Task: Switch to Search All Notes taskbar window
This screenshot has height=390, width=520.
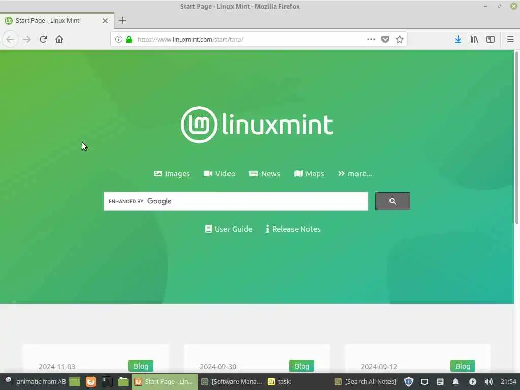Action: click(366, 382)
